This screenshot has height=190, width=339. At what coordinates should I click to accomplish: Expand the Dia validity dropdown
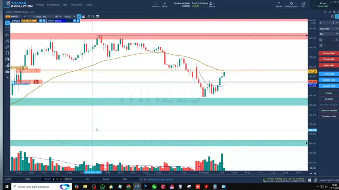tap(329, 34)
